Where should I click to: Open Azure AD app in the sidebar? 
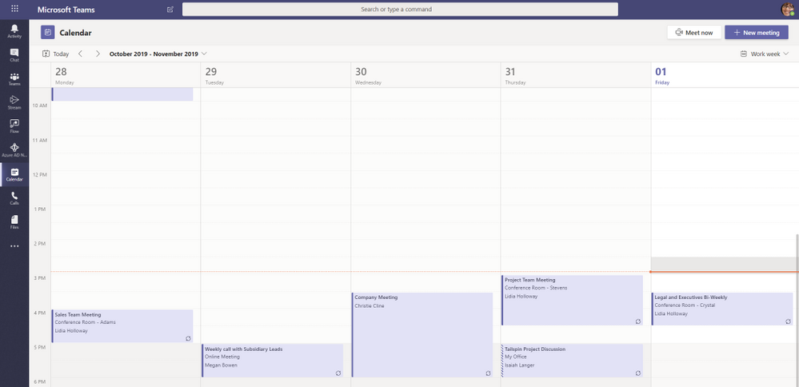pyautogui.click(x=14, y=150)
